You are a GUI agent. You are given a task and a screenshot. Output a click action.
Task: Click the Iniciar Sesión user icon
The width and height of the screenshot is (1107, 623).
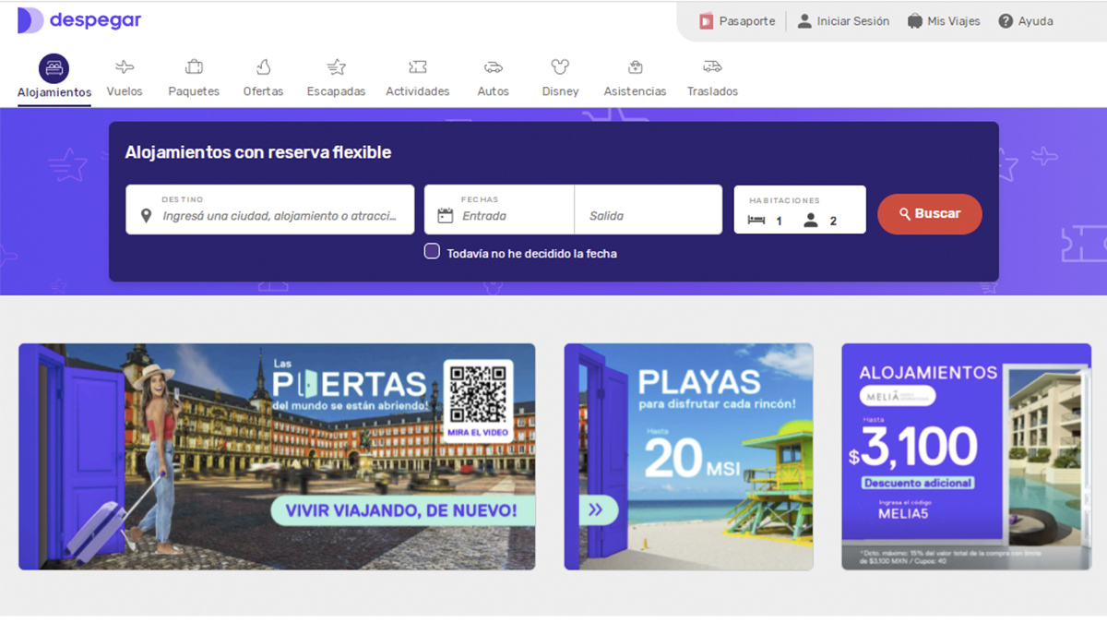pyautogui.click(x=804, y=21)
